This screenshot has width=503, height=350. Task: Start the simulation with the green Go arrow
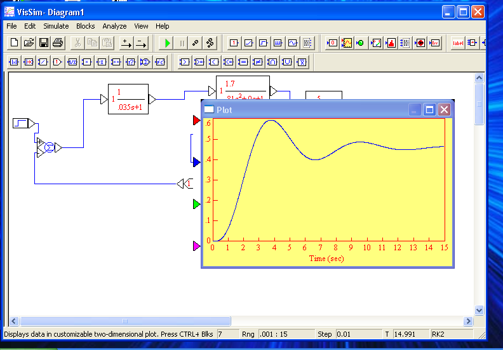click(x=166, y=43)
